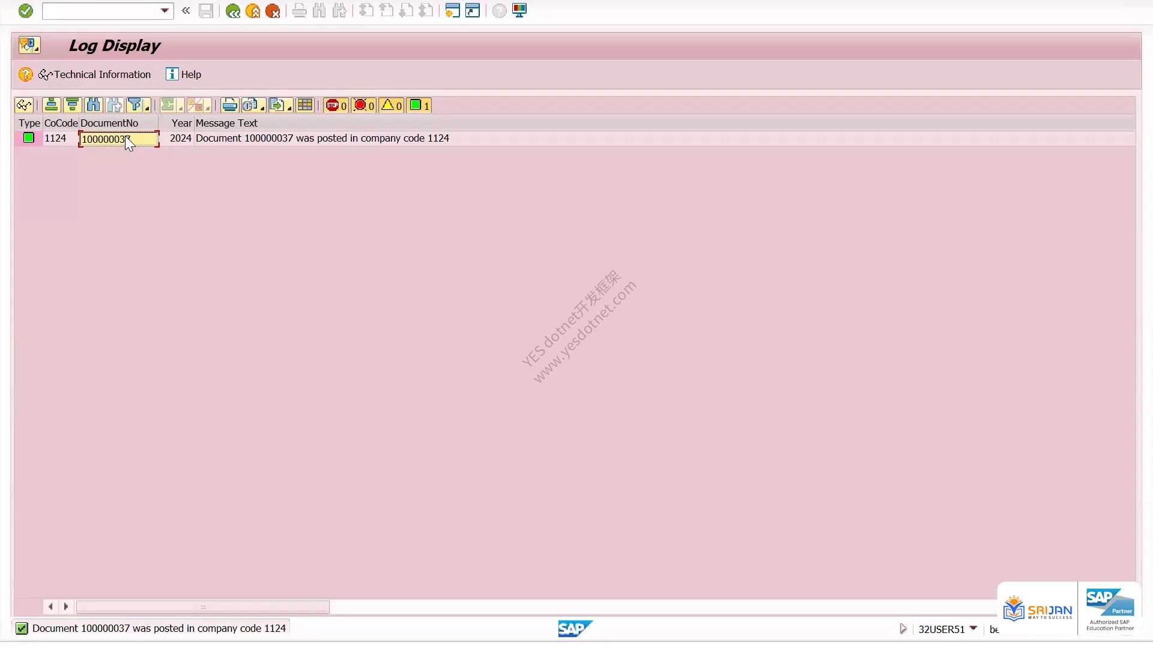1153x648 pixels.
Task: Click the green Back arrow icon
Action: [x=232, y=11]
